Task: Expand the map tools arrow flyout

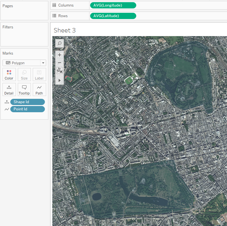Action: pos(60,80)
